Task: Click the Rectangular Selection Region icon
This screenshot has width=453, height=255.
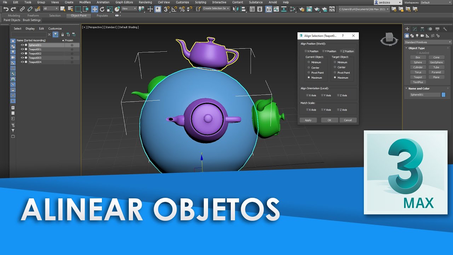Action: pos(78,9)
